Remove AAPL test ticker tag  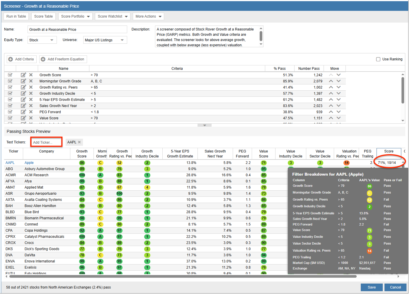coord(79,142)
